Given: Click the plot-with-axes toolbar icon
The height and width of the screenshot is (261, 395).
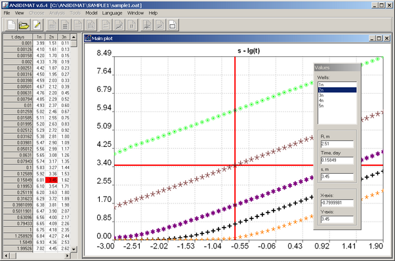Looking at the screenshot, I should 147,25.
